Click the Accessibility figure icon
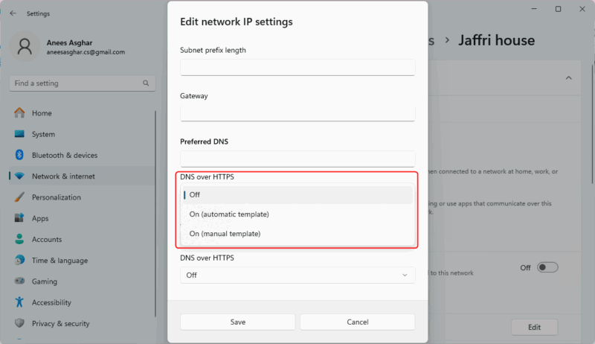This screenshot has width=595, height=344. click(19, 302)
